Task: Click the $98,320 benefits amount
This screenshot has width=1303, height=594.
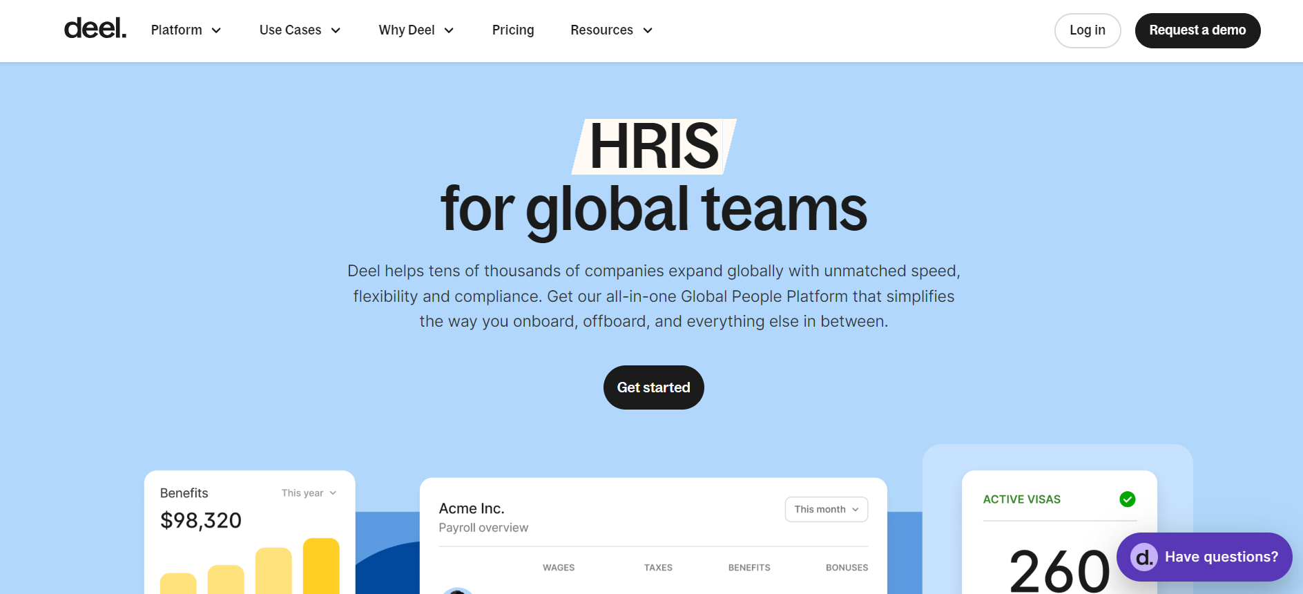Action: point(201,520)
